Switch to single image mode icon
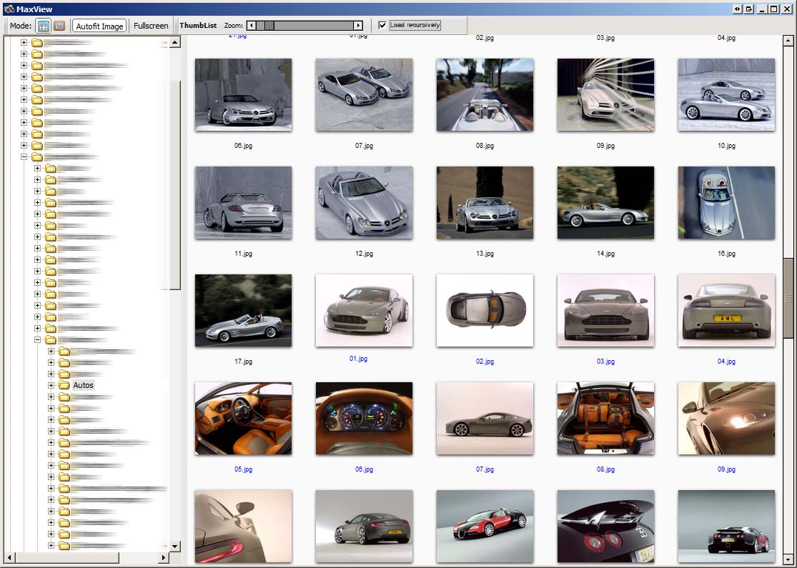 point(59,26)
